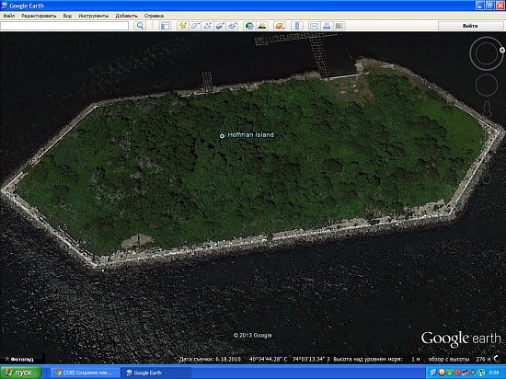Screen dimensions: 506x379
Task: Click the print icon in toolbar
Action: click(x=327, y=26)
